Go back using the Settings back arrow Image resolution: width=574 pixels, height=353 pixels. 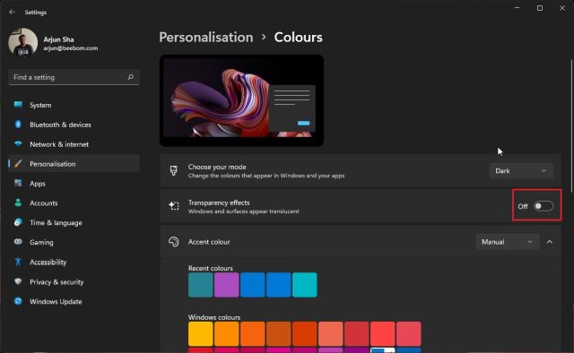click(12, 12)
